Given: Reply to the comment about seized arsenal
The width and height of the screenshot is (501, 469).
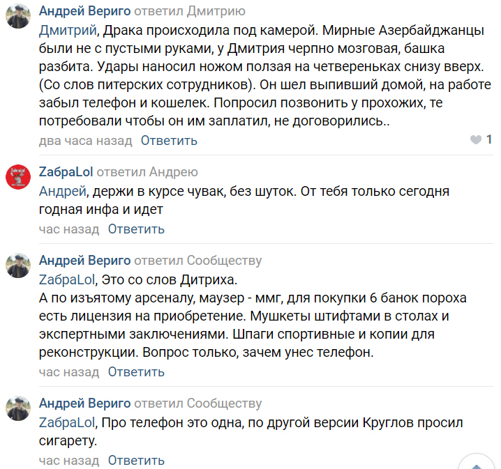Looking at the screenshot, I should click(136, 372).
